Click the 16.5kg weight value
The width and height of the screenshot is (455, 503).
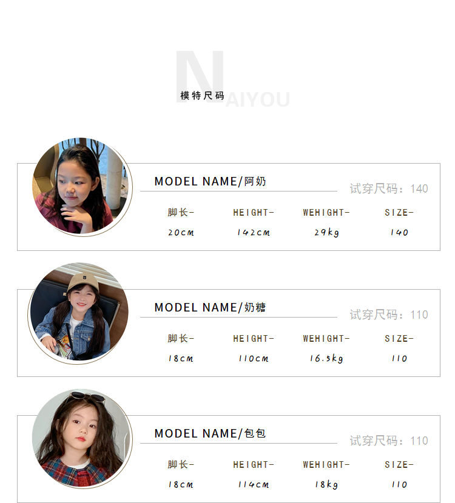point(326,359)
